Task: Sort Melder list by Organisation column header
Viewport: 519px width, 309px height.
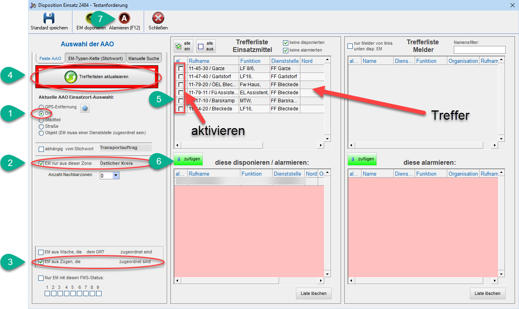Action: pyautogui.click(x=463, y=61)
